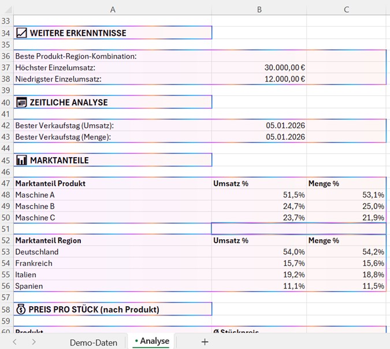Select the cell showing 30.000,00 €

point(259,68)
